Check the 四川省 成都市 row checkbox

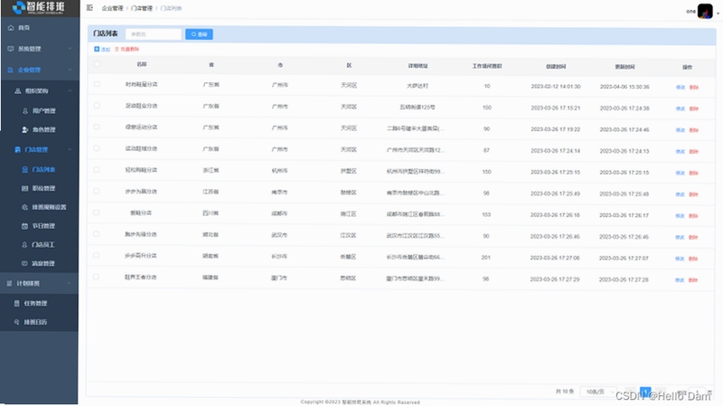tap(97, 212)
